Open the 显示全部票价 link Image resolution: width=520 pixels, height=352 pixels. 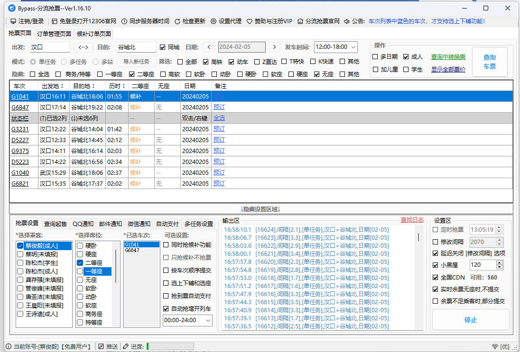click(x=448, y=70)
